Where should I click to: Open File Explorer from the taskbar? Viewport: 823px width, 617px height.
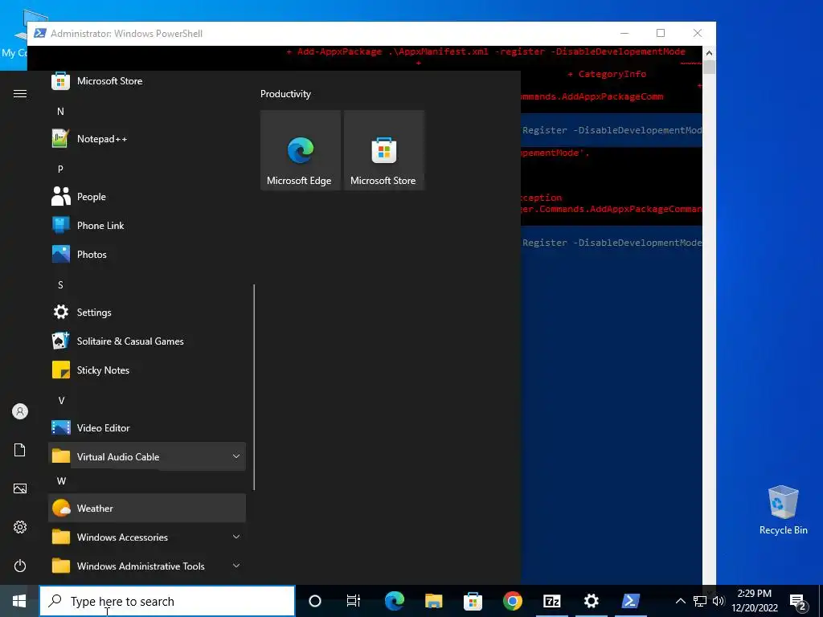point(433,601)
